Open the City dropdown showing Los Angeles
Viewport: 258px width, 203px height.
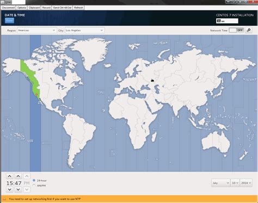(84, 30)
